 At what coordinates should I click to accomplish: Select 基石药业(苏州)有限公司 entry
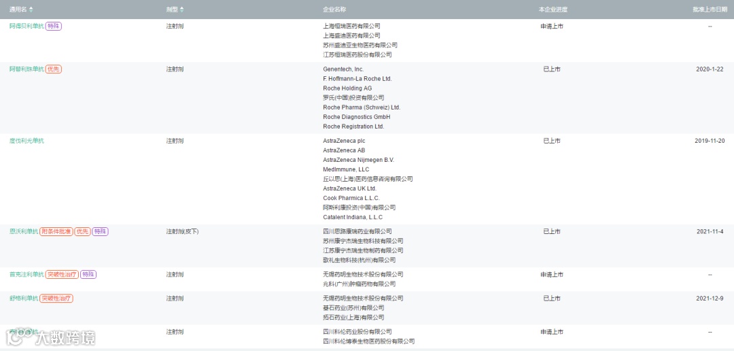[353, 308]
